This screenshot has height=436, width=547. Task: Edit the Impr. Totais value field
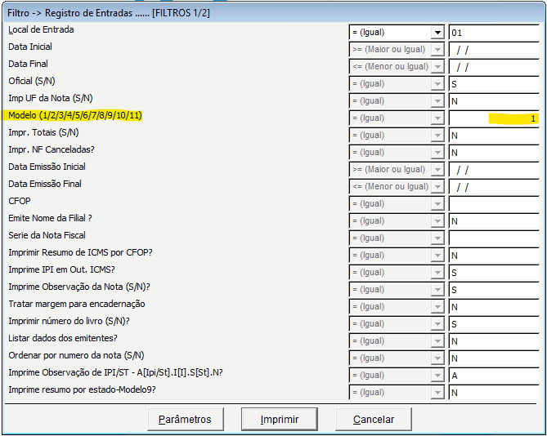click(x=494, y=135)
